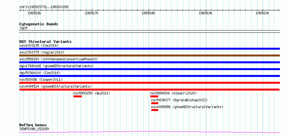The image size is (289, 136).
Task: Click the 196918k ruler tick label
Action: point(148,13)
